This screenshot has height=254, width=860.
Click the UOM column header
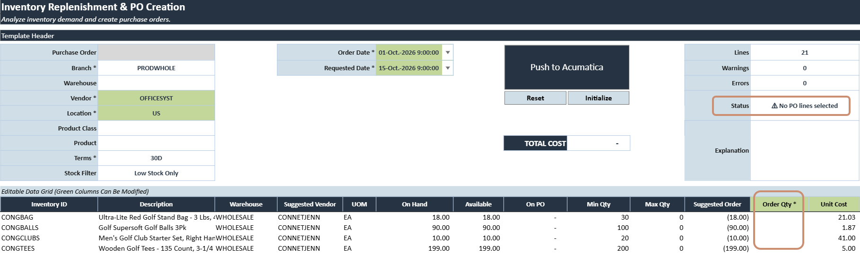(x=359, y=204)
